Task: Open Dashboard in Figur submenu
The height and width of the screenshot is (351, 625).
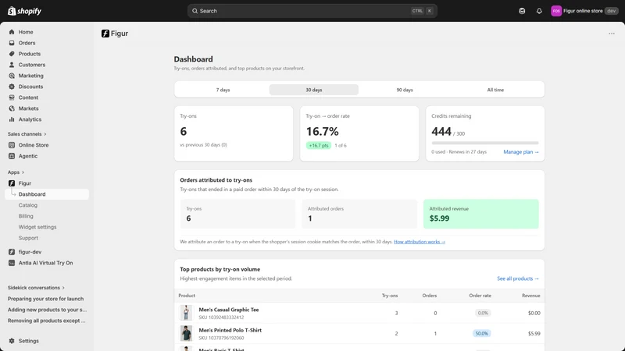Action: (x=47, y=194)
